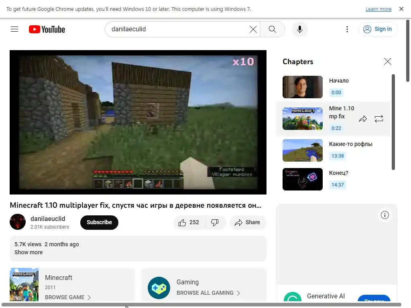
Task: Open the Mine 1.10 mp fix chapter thumbnail
Action: pyautogui.click(x=303, y=119)
